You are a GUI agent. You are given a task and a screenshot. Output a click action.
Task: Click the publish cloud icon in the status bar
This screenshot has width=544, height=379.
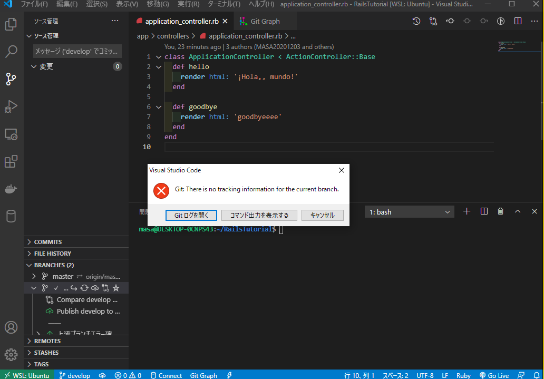102,375
